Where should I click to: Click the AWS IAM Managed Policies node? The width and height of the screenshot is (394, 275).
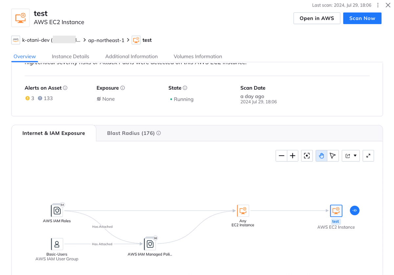pyautogui.click(x=150, y=244)
